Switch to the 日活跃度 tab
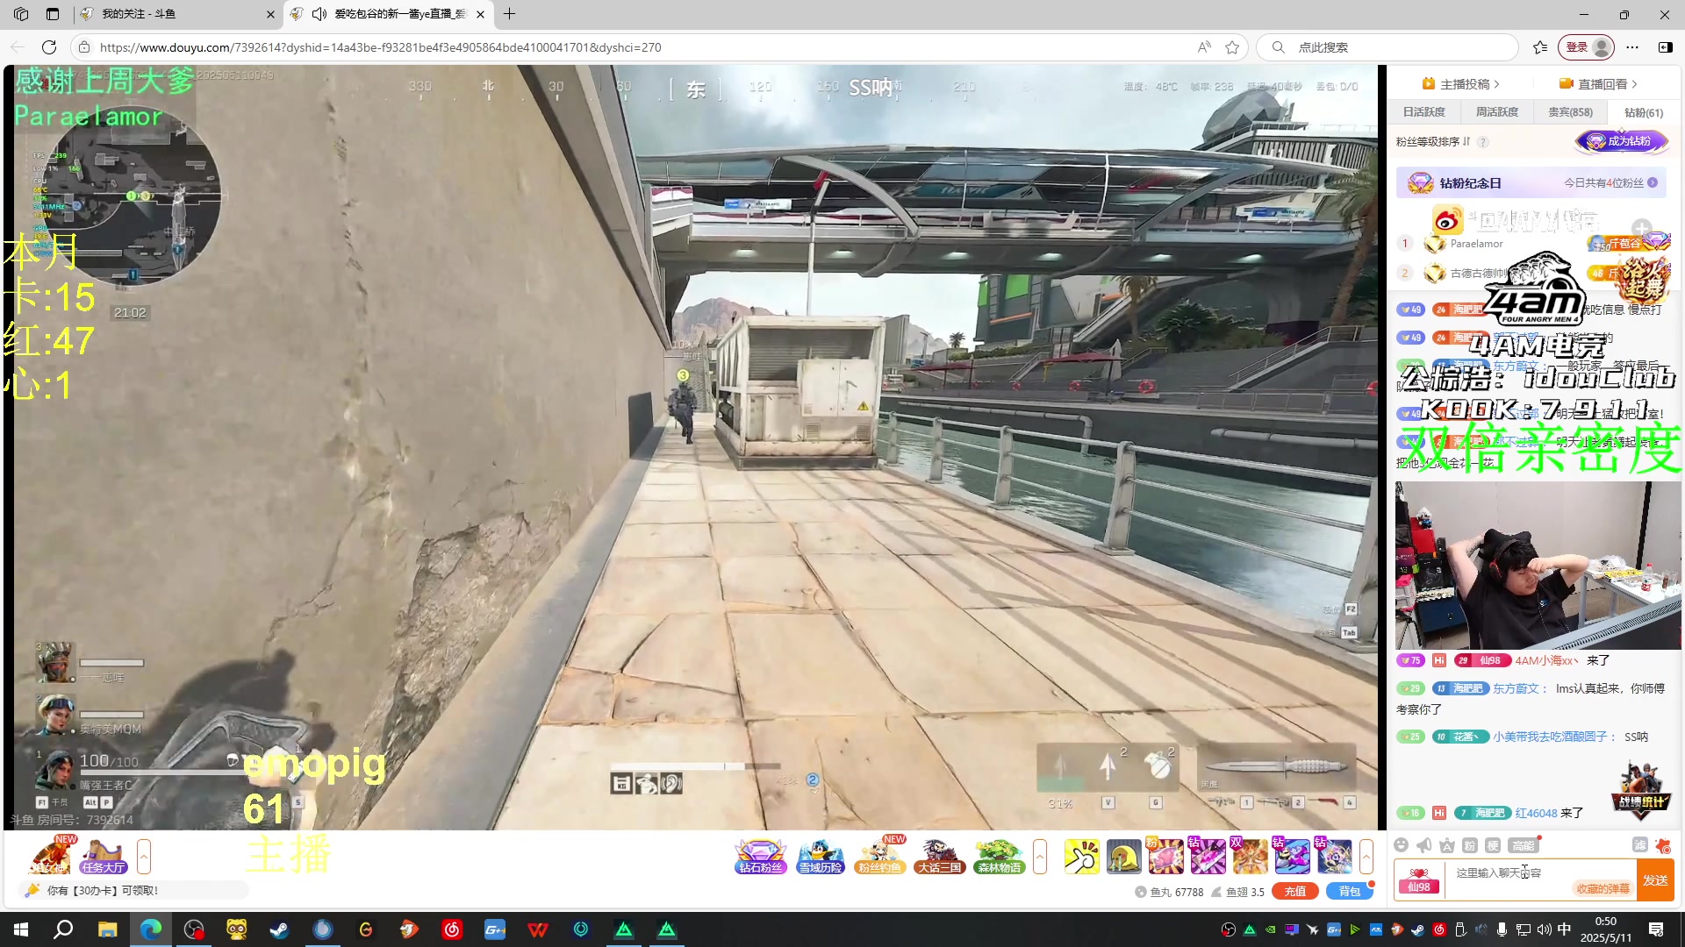Screen dimensions: 1685x947 1423,112
